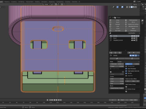The height and width of the screenshot is (109, 146).
Task: Open the Global transform orientation dropdown
Action: (46, 4)
